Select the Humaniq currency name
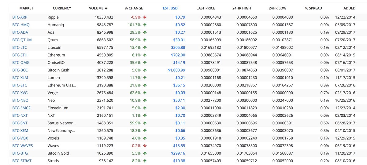This screenshot has height=165, width=367. (56, 25)
